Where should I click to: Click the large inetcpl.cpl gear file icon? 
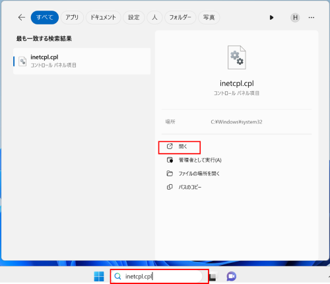point(237,57)
